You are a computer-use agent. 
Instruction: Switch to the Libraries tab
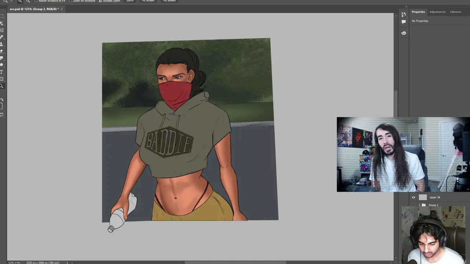pyautogui.click(x=455, y=12)
